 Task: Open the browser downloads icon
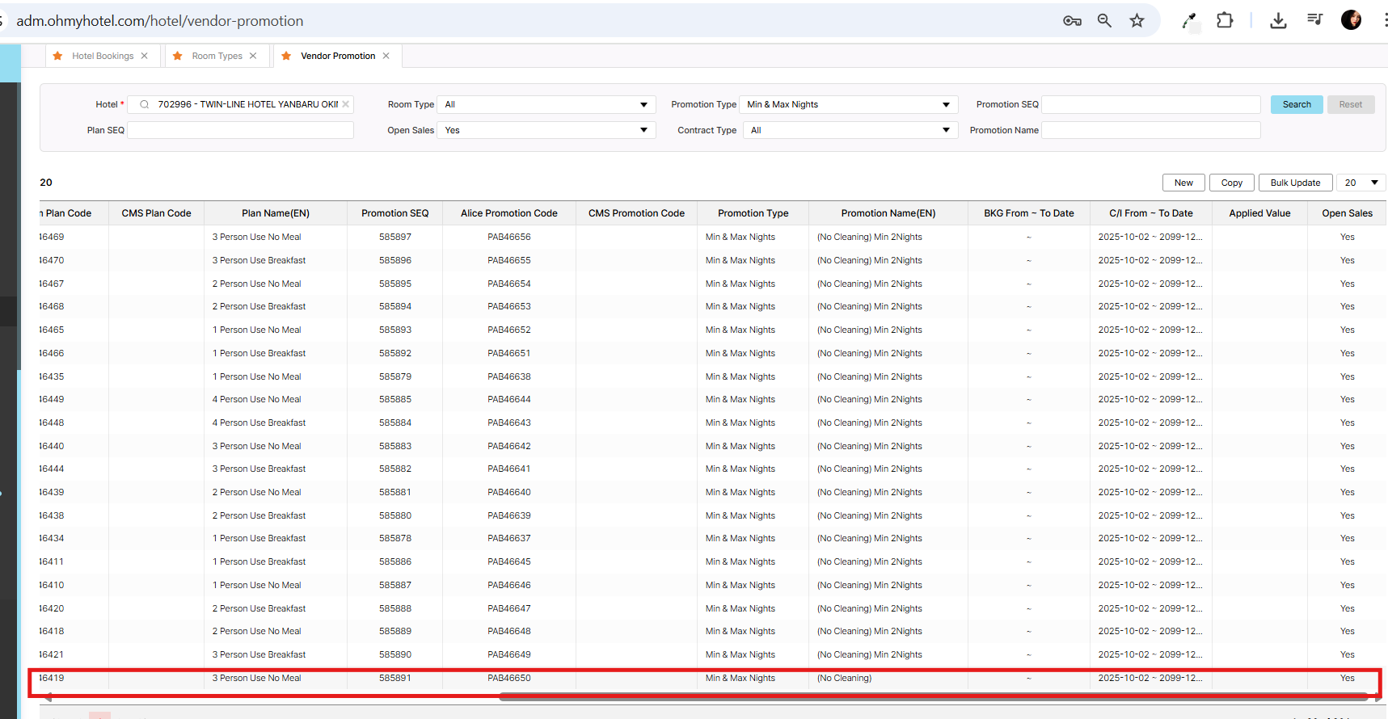click(x=1278, y=21)
